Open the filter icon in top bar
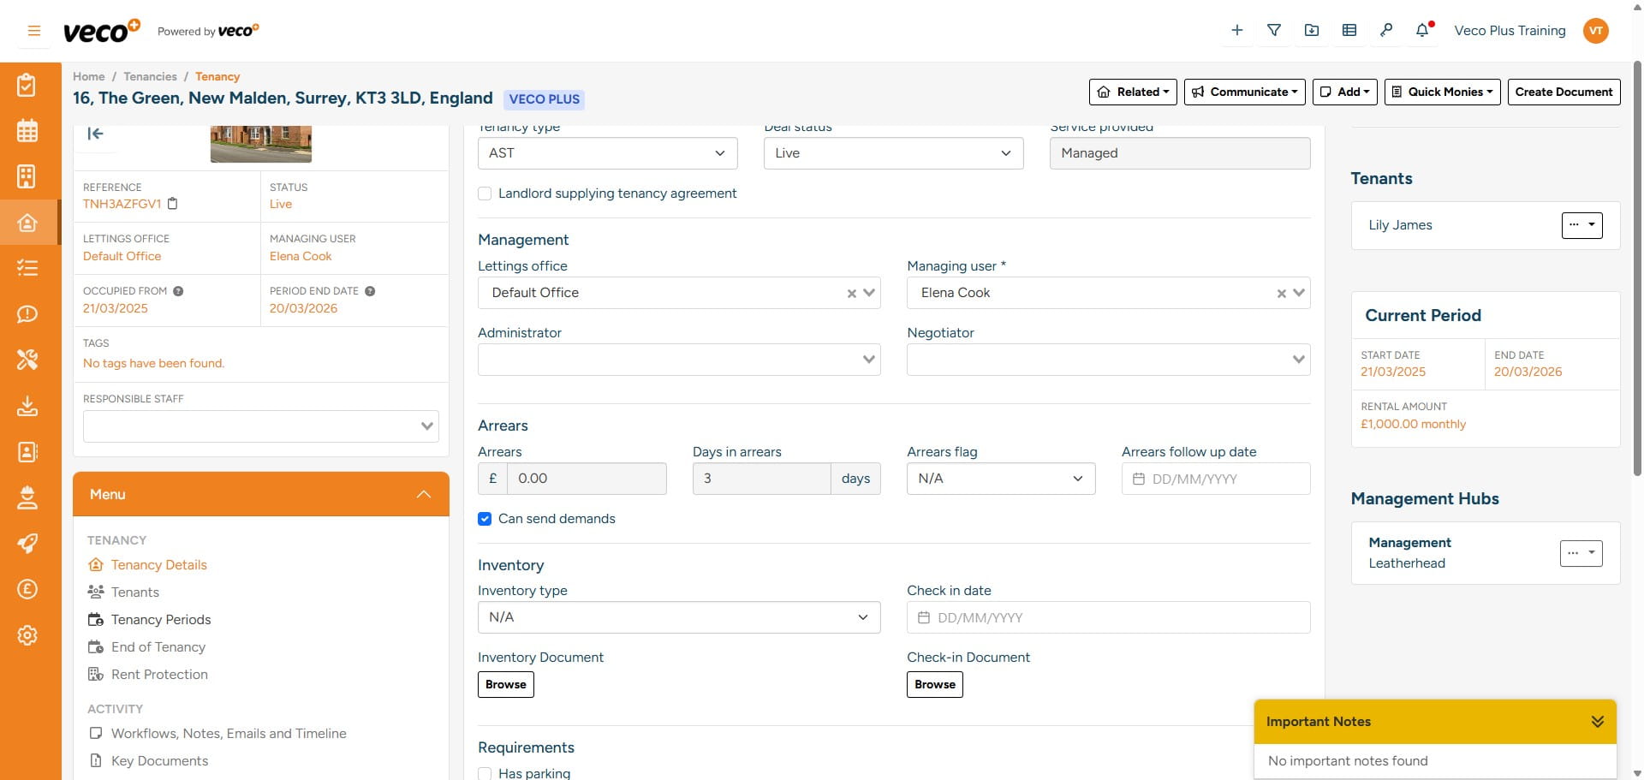Screen dimensions: 1644x780 1274,30
